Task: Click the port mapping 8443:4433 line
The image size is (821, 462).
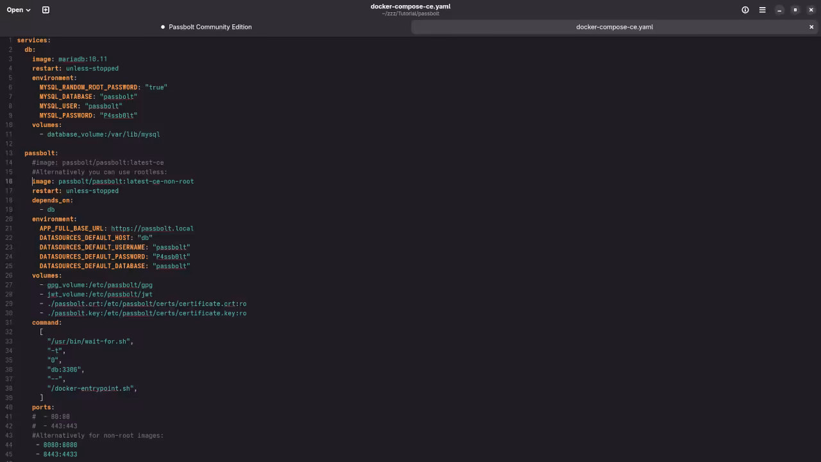Action: click(x=60, y=454)
